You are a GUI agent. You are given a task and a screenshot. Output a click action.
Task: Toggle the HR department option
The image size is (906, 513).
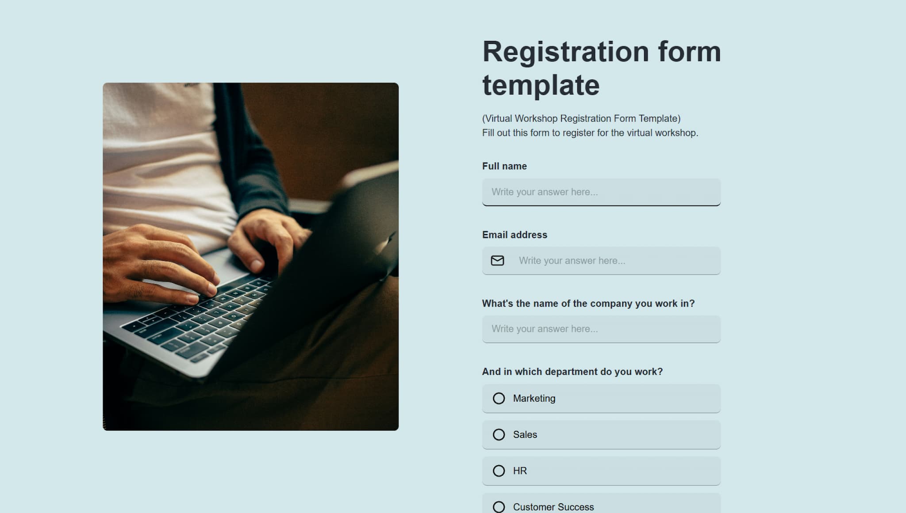click(499, 471)
